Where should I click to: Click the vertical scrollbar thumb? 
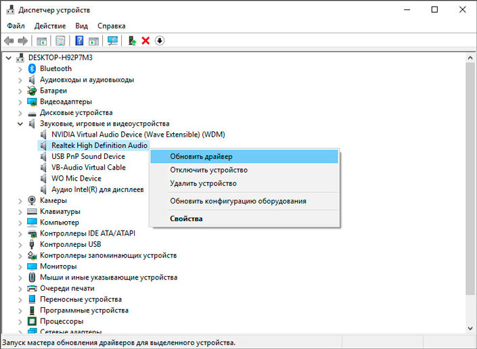pos(470,178)
